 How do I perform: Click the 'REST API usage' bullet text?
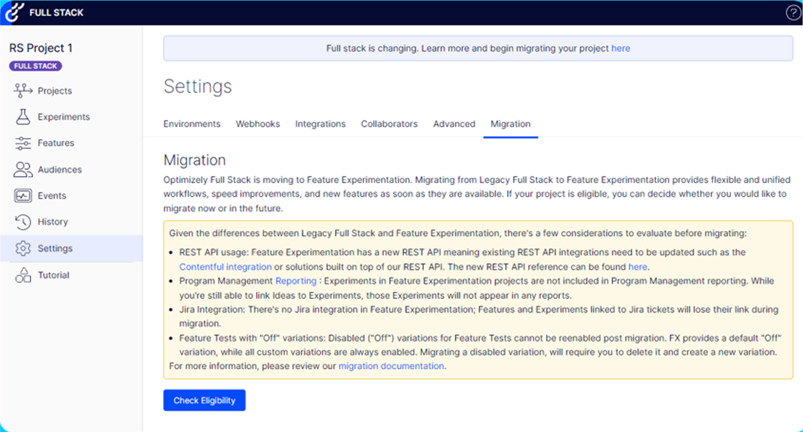point(214,252)
